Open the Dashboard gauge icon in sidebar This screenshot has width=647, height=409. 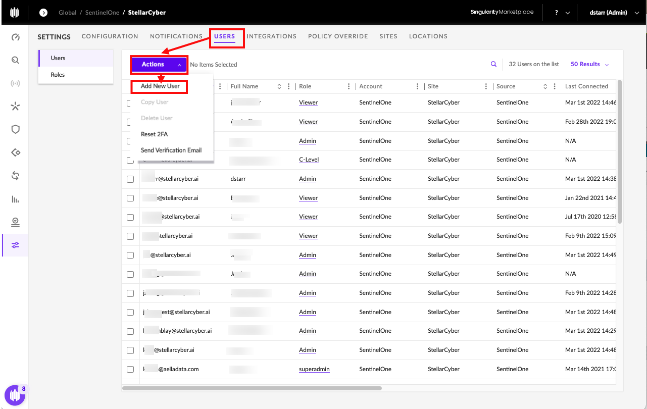point(15,37)
